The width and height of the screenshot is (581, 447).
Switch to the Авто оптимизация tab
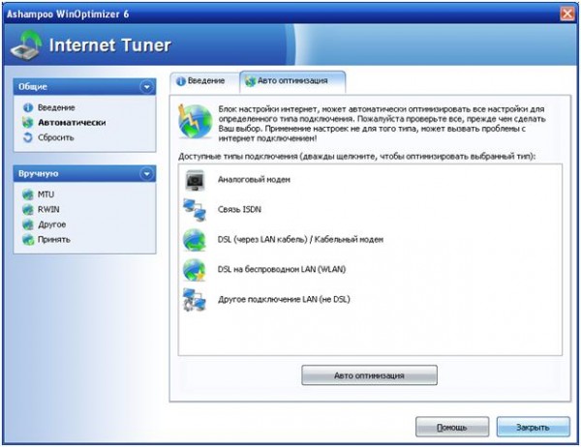pyautogui.click(x=292, y=81)
